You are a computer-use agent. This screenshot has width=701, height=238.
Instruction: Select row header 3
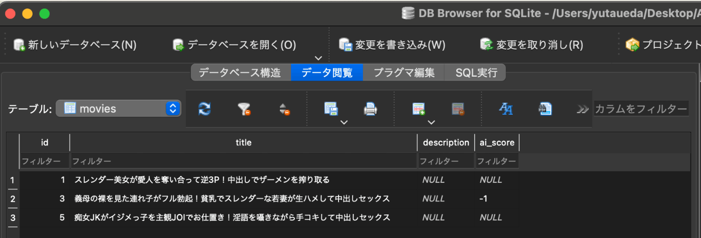point(13,217)
